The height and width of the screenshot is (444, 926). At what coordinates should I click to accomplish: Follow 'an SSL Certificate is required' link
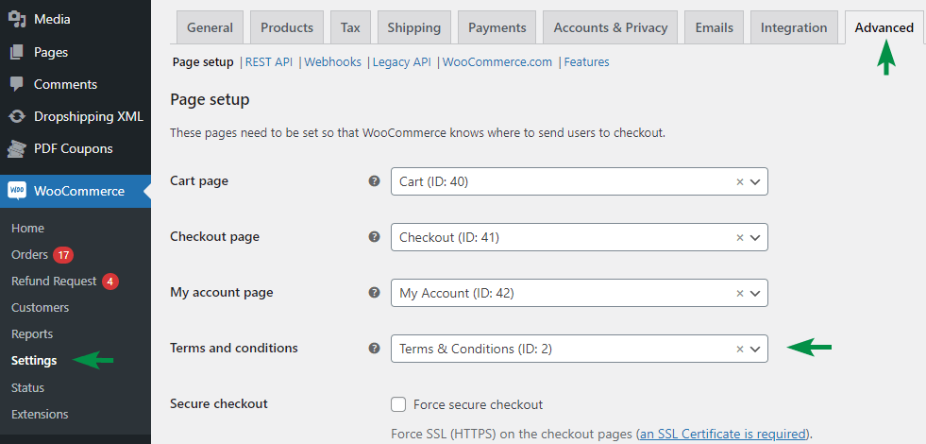pos(722,434)
